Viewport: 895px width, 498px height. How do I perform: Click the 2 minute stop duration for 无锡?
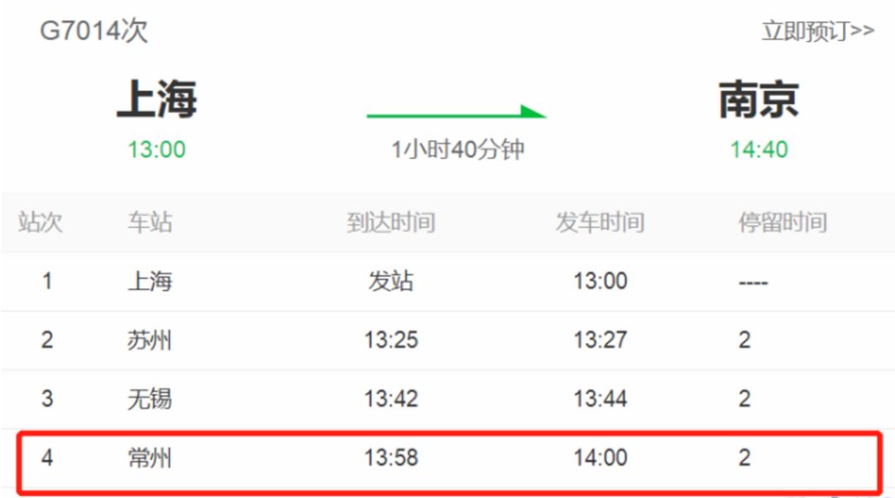click(x=743, y=399)
